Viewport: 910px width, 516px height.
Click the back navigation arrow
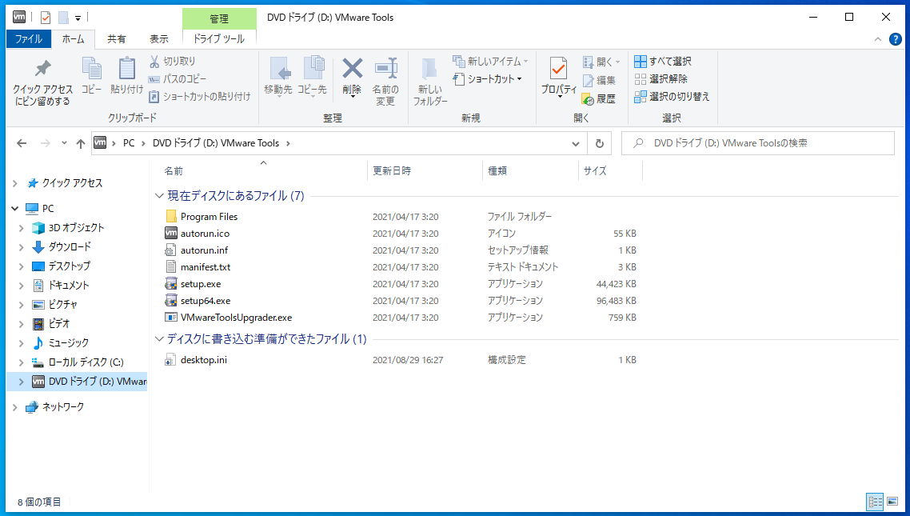point(22,142)
